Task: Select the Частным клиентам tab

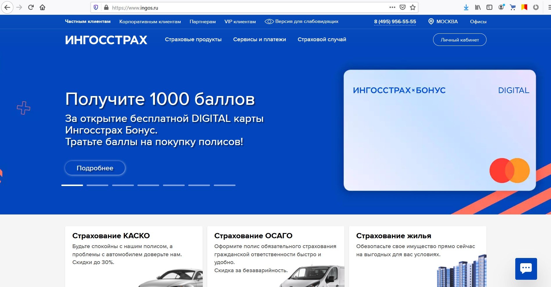Action: [88, 21]
